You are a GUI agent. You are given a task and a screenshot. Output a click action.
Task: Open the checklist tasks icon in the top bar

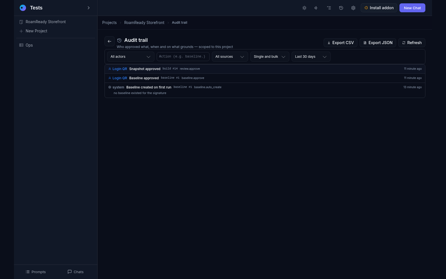click(x=329, y=8)
